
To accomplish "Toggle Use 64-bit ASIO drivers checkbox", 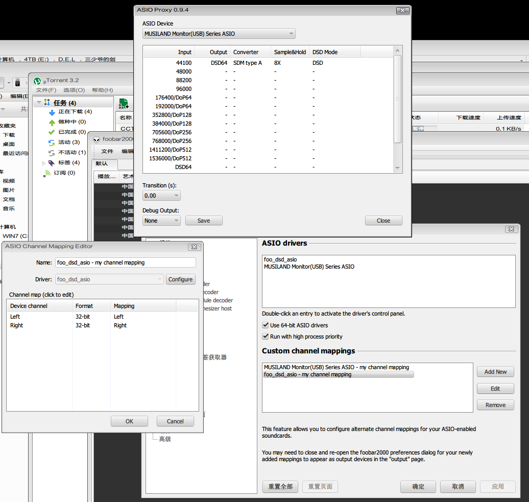I will (x=265, y=325).
